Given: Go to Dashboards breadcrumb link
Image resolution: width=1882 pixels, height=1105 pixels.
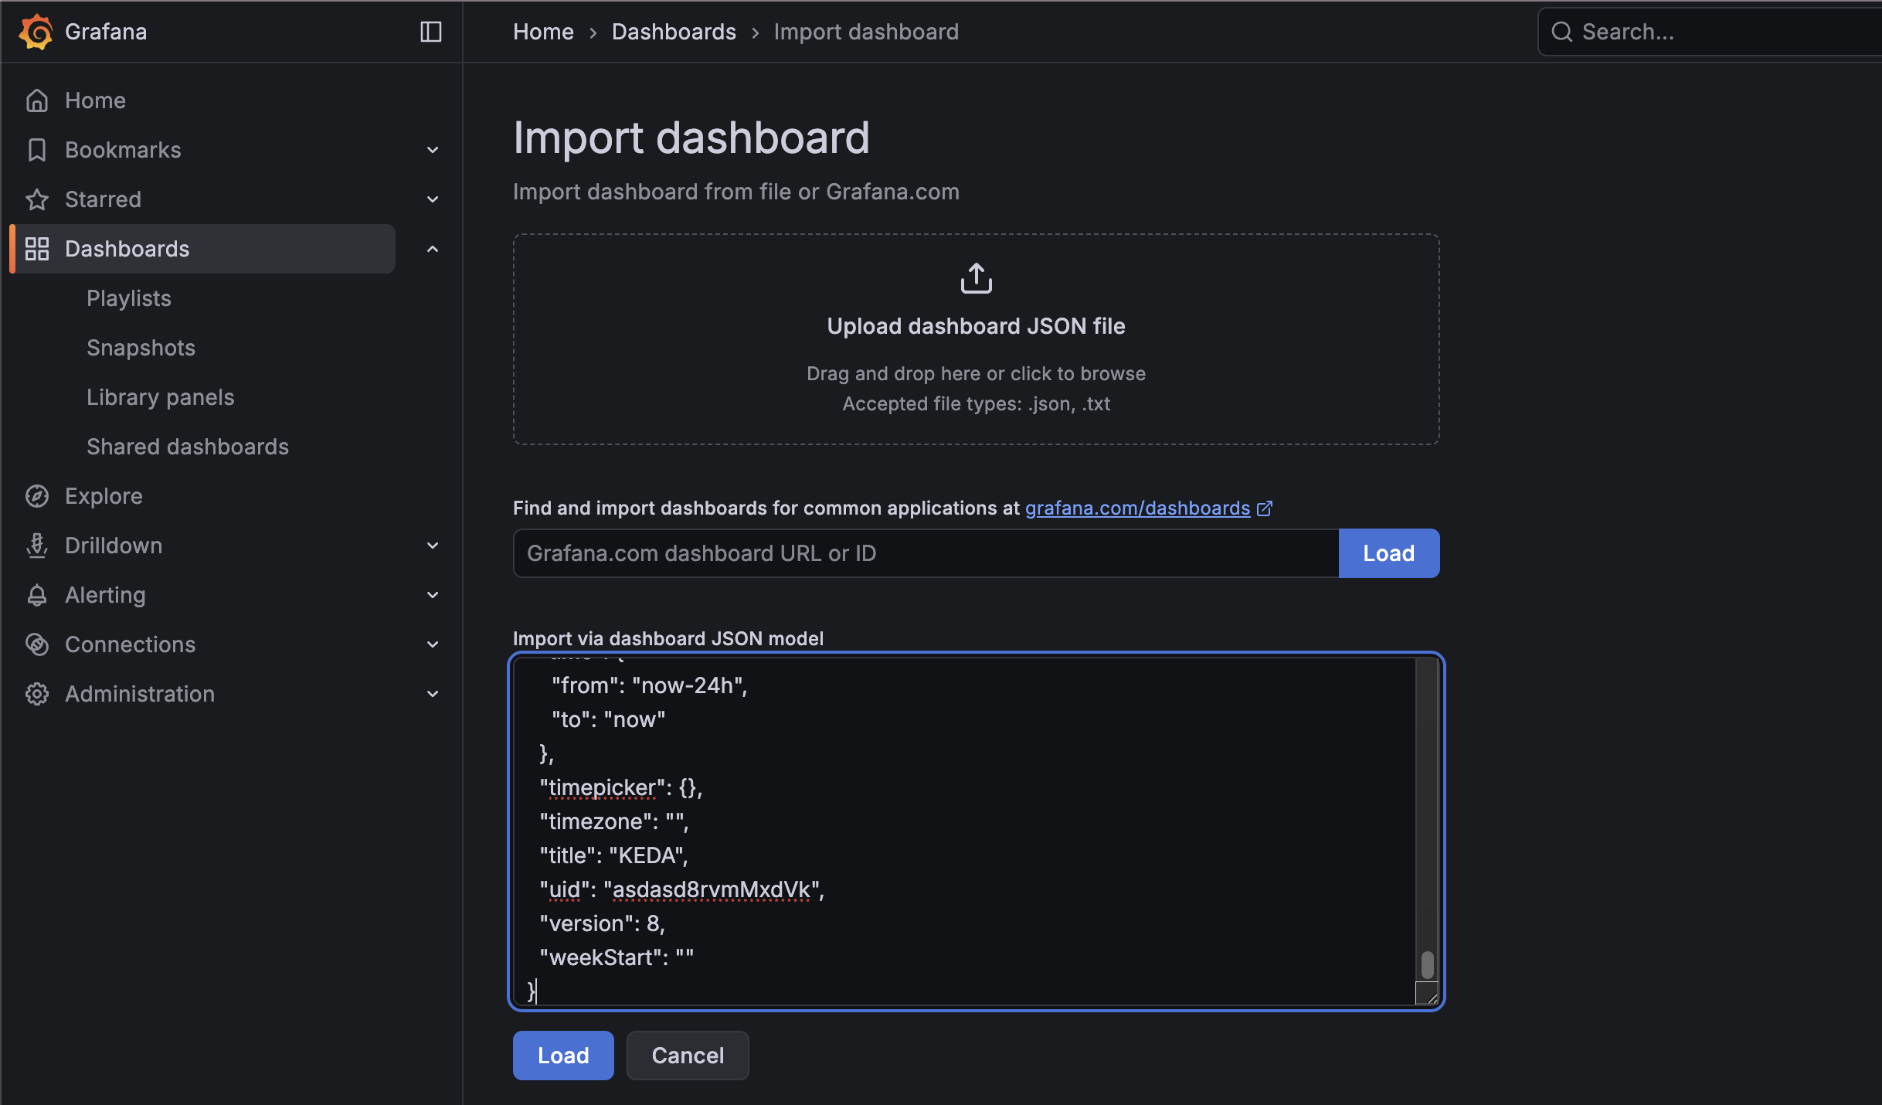Looking at the screenshot, I should (x=674, y=32).
